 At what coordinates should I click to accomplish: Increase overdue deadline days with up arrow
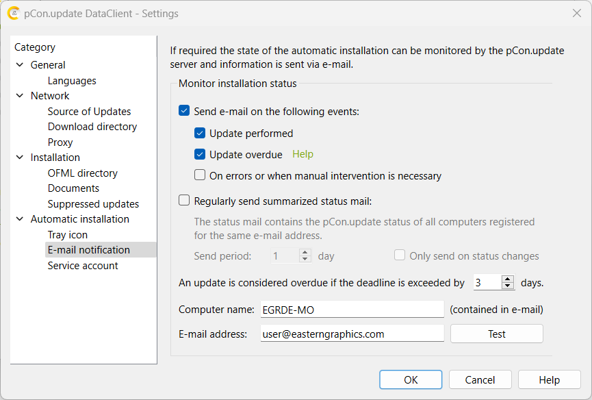click(x=508, y=279)
